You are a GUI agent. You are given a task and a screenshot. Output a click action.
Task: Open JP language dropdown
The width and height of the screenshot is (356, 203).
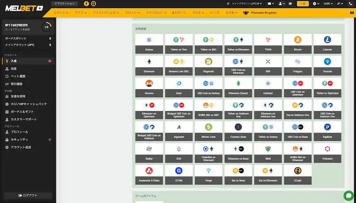coord(340,4)
